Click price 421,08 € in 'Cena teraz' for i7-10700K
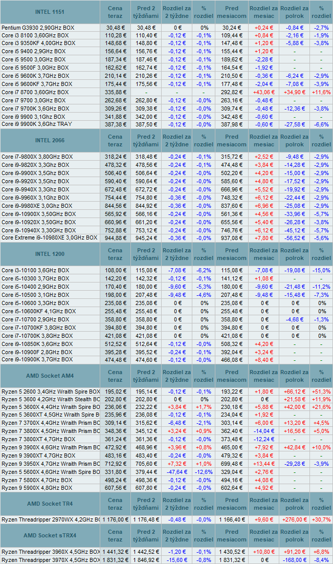 coord(115,336)
